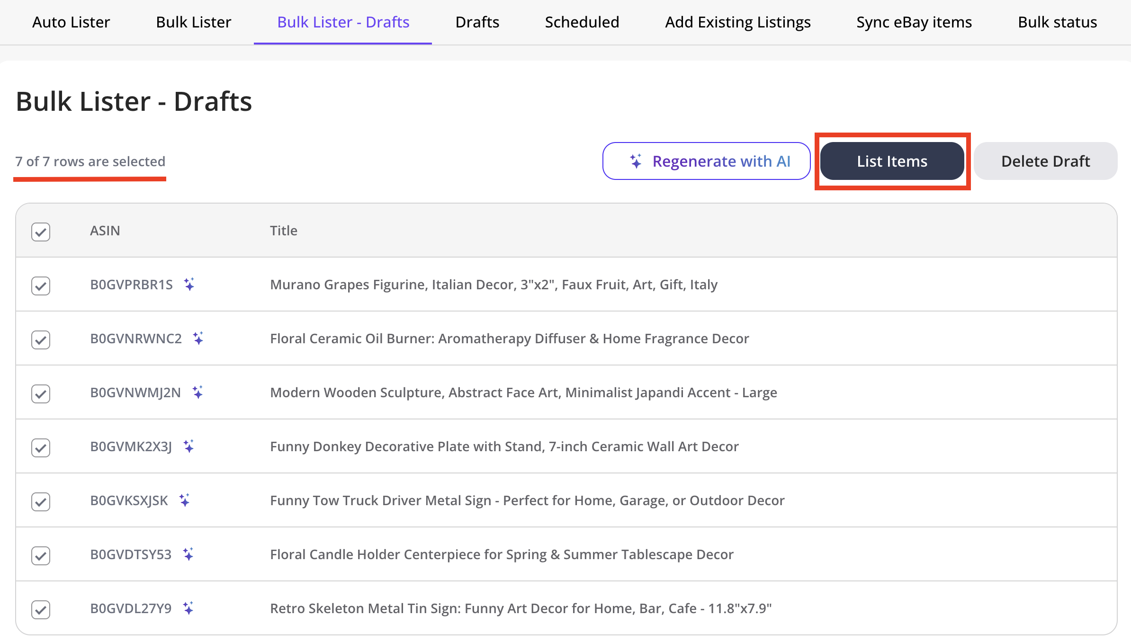Deselect the Floral Candle Holder Centerpiece checkbox
This screenshot has width=1131, height=642.
point(41,556)
